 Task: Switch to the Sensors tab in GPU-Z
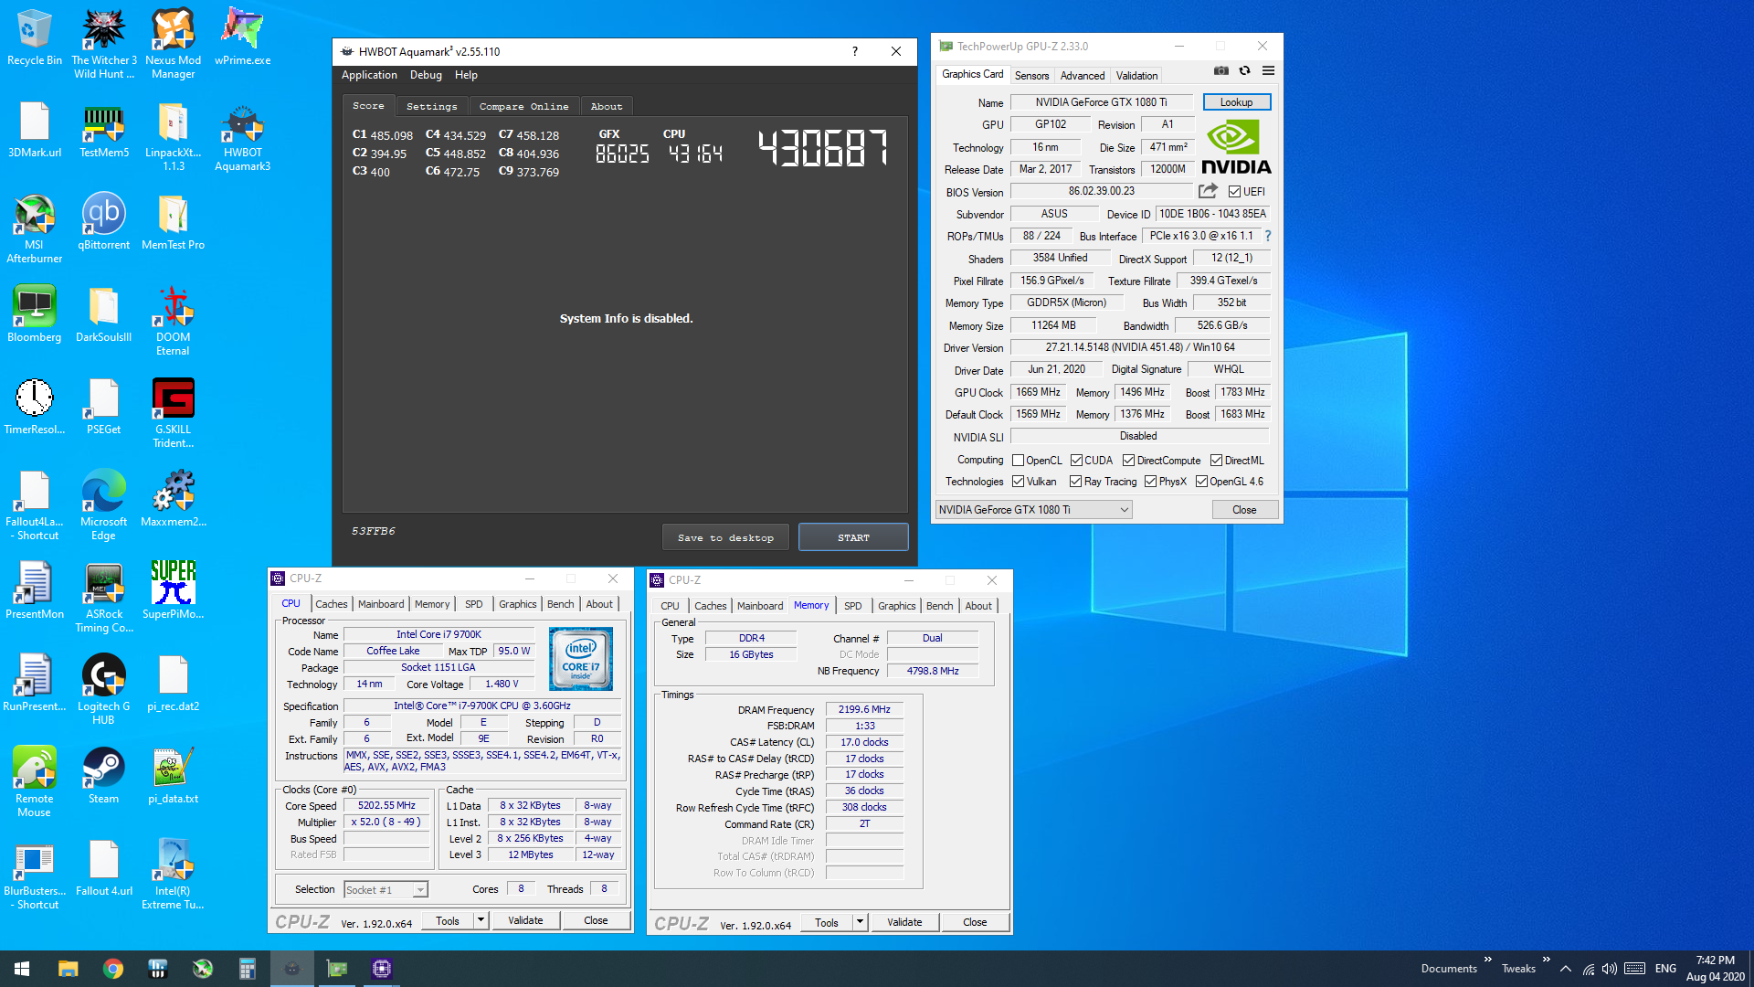click(x=1031, y=76)
